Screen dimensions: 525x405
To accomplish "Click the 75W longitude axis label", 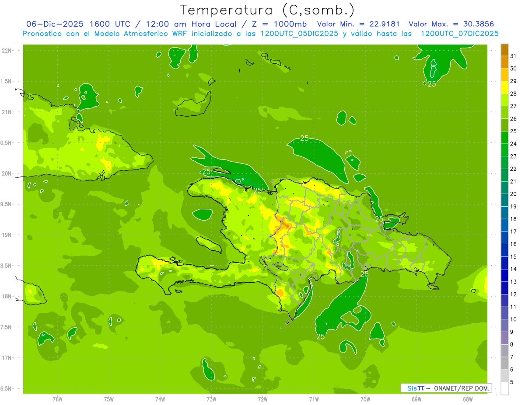I will 108,399.
